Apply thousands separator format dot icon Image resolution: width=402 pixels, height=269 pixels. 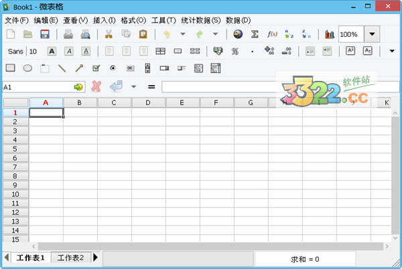click(x=253, y=52)
